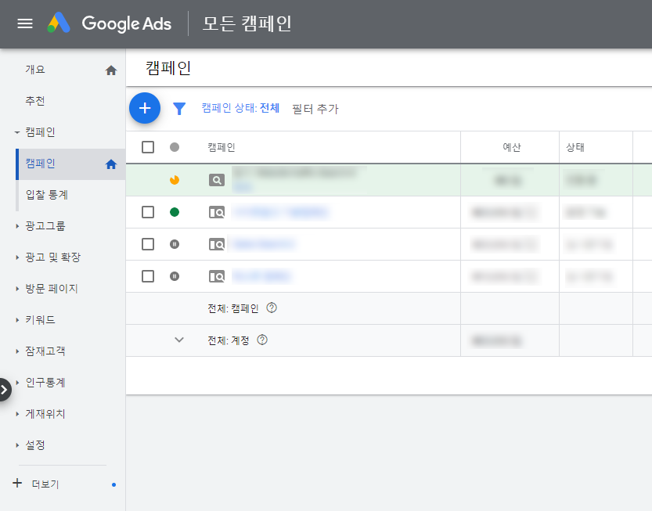Open the hamburger main menu
The width and height of the screenshot is (652, 511).
pos(25,23)
